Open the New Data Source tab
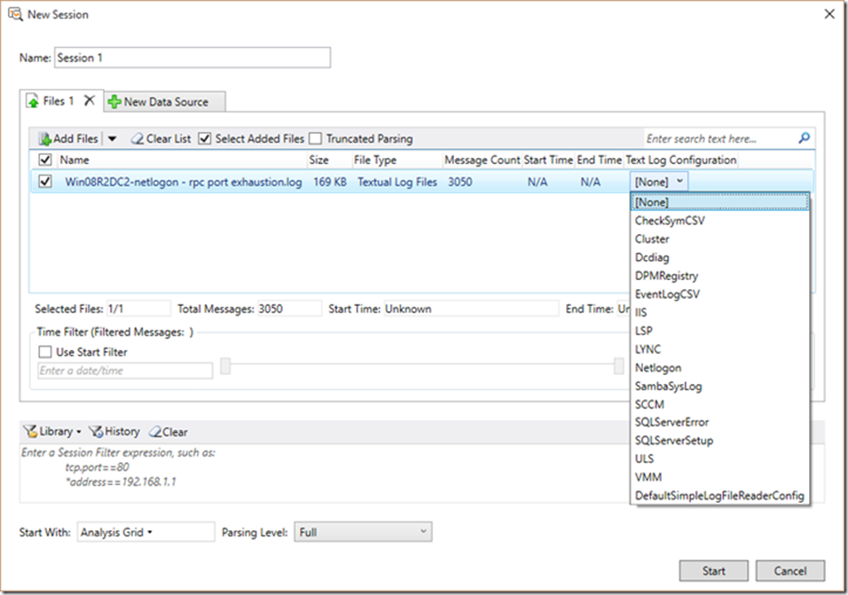 [x=165, y=102]
